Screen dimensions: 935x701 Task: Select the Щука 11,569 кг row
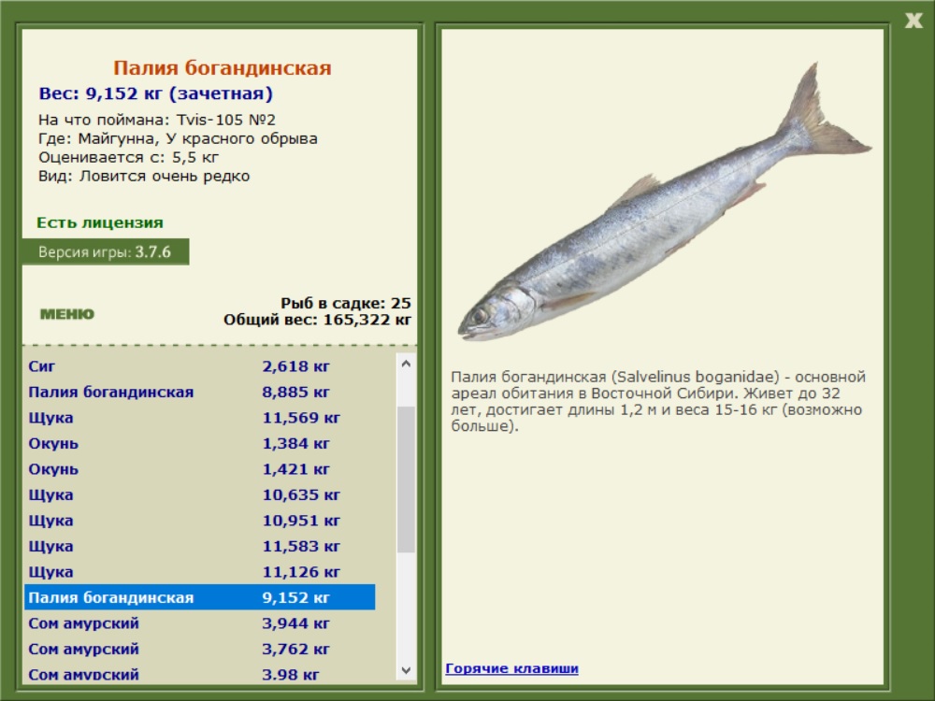coord(200,417)
